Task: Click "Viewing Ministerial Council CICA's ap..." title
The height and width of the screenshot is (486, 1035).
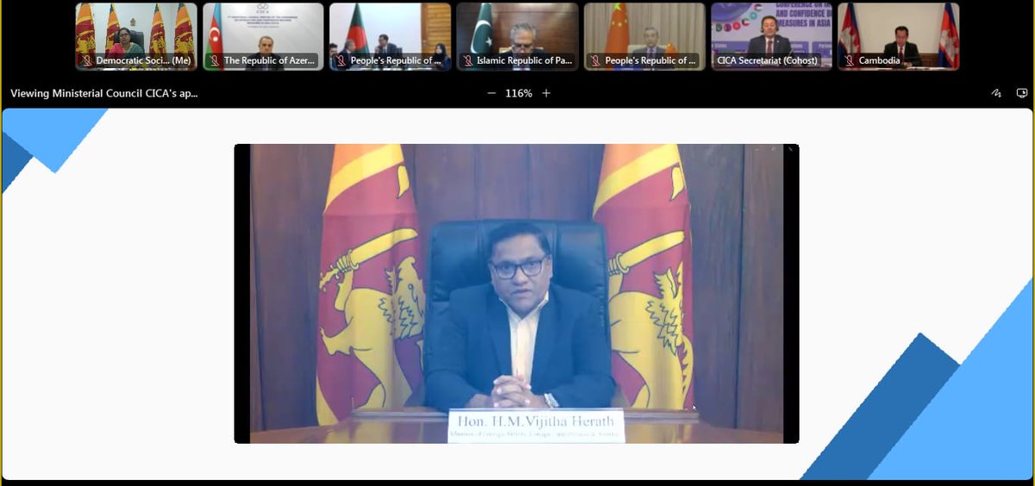Action: [103, 93]
